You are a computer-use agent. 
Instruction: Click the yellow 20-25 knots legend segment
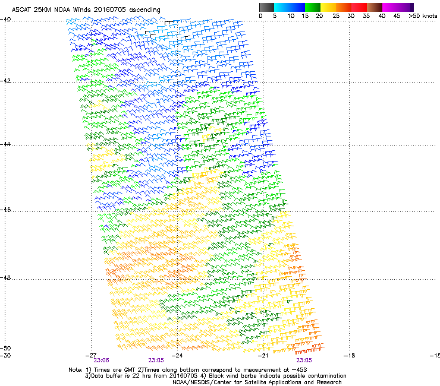pyautogui.click(x=328, y=7)
